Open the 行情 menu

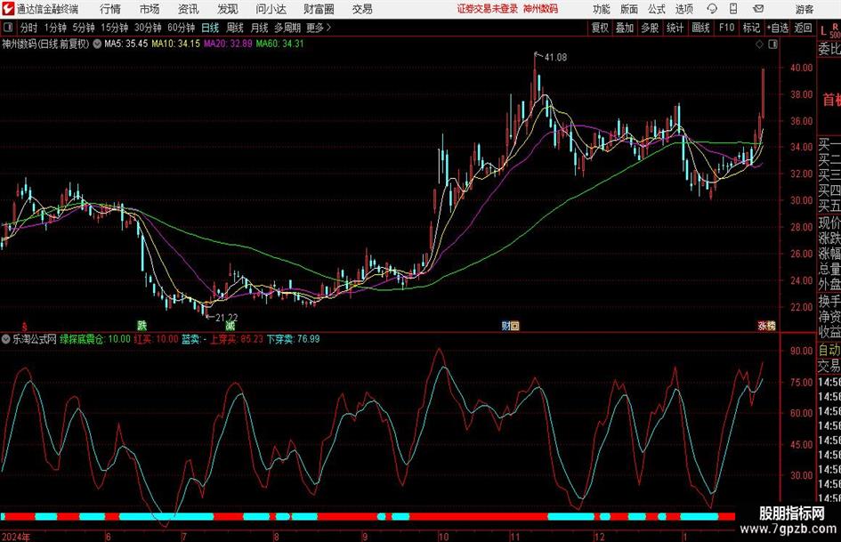point(110,9)
